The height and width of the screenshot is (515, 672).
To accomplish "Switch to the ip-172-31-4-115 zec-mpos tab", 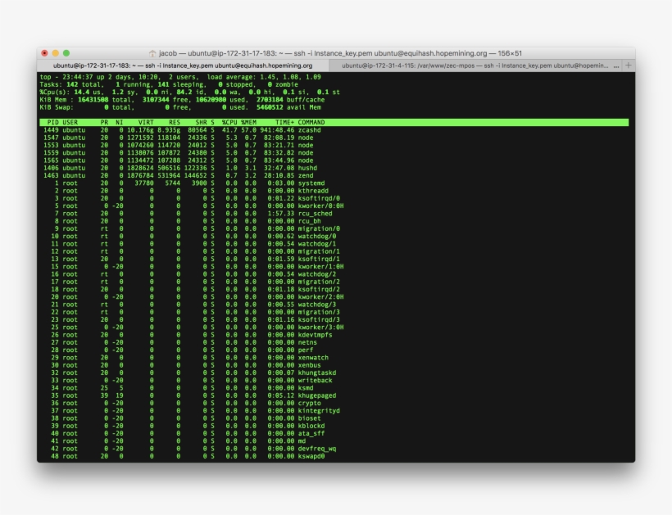I will tap(474, 66).
